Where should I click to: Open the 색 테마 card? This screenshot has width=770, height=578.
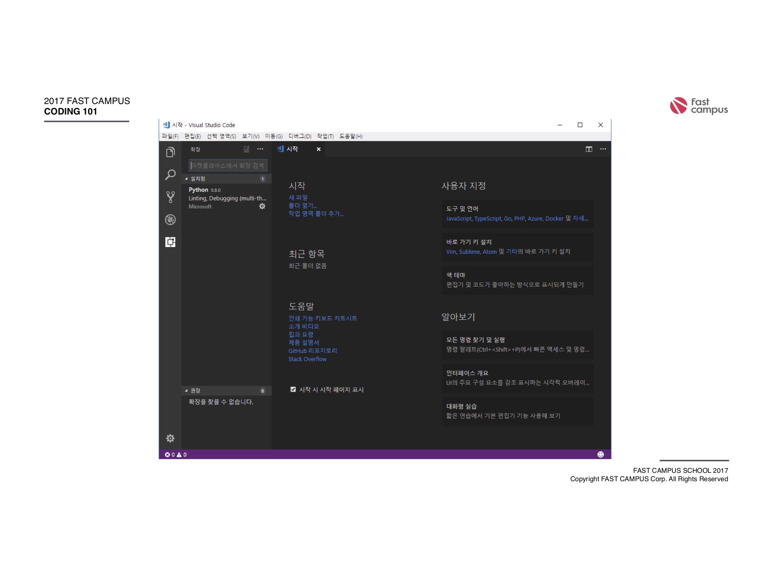click(518, 280)
